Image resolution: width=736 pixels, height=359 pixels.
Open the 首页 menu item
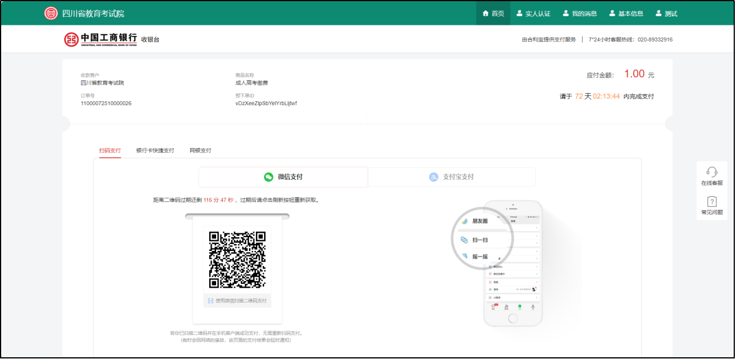pos(493,13)
